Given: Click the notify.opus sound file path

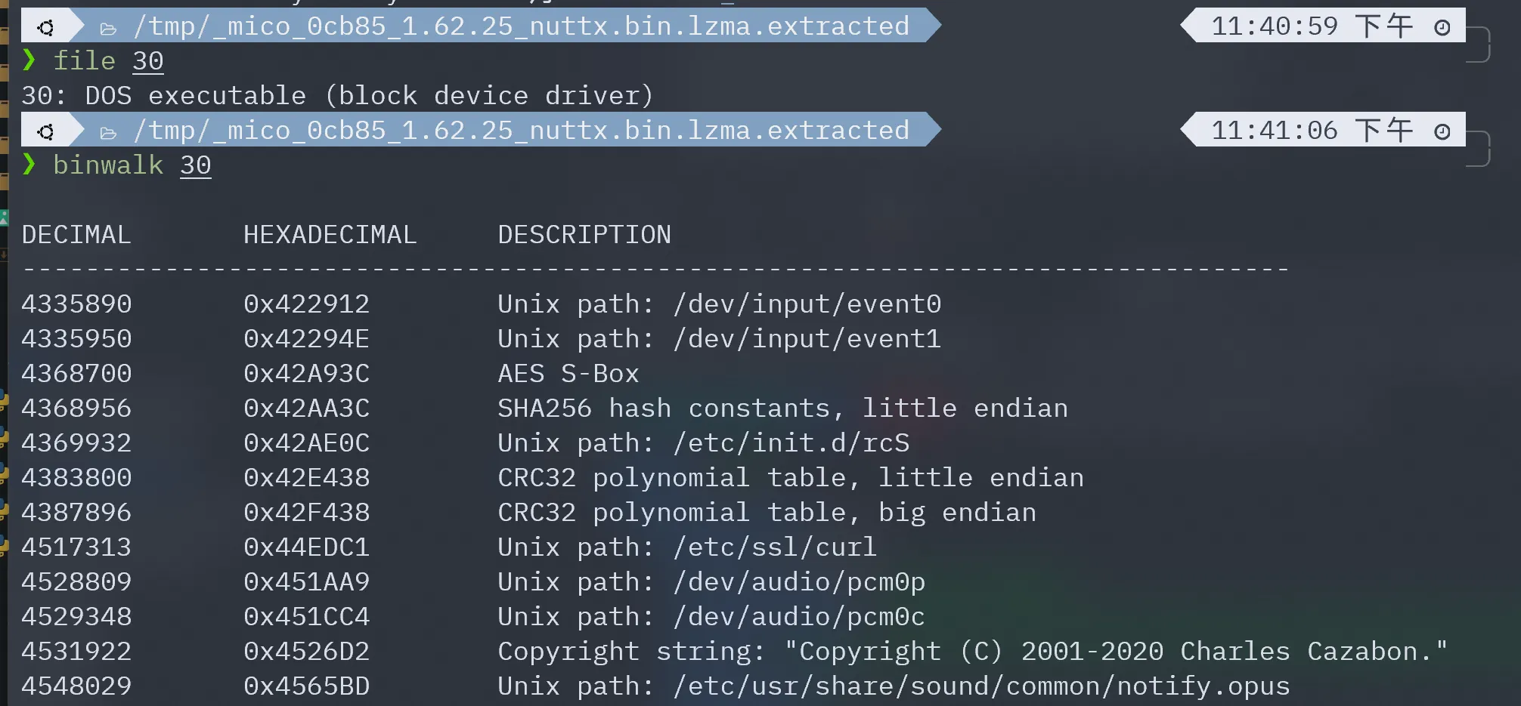Looking at the screenshot, I should coord(981,686).
